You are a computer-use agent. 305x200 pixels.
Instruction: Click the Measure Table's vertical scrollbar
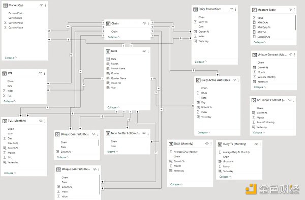[295, 22]
